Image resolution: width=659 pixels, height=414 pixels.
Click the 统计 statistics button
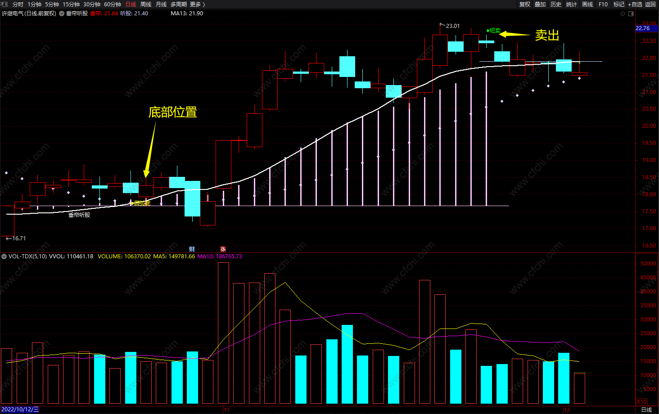[572, 4]
